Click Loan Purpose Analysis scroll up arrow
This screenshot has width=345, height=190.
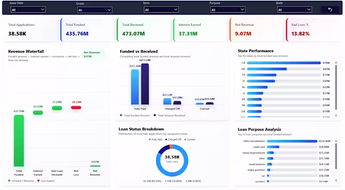point(336,141)
